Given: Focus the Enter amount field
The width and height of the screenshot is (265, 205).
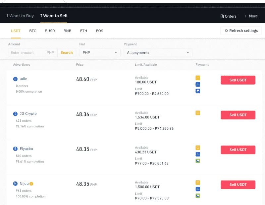Looking at the screenshot, I should 33,53.
